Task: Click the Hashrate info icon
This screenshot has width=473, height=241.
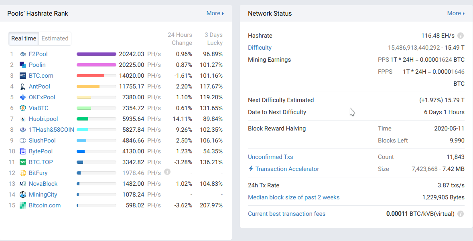Action: (x=461, y=36)
